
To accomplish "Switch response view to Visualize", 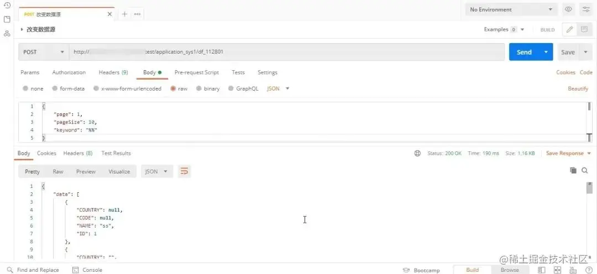I will tap(119, 172).
